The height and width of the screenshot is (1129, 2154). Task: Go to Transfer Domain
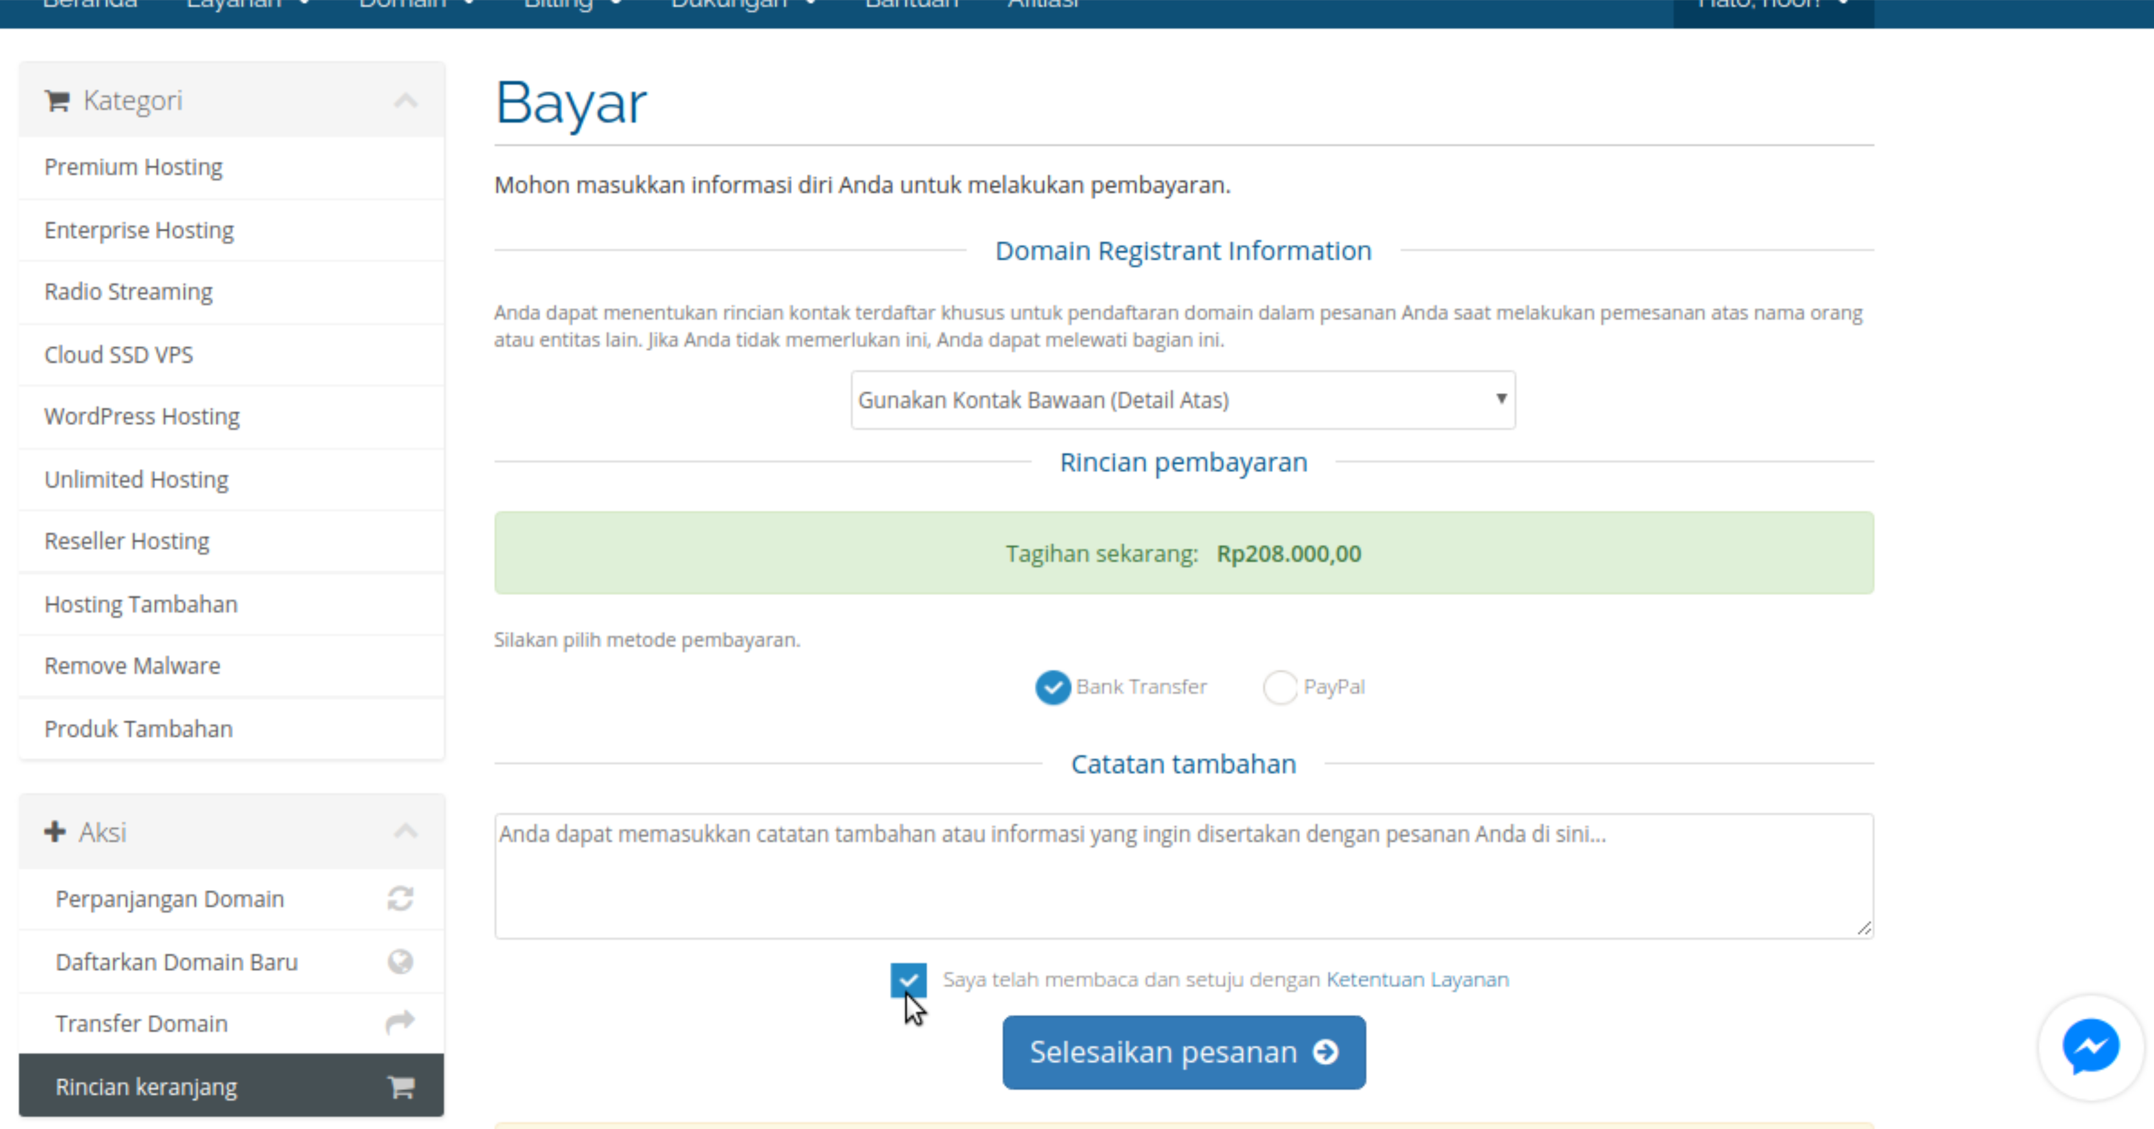(232, 1023)
